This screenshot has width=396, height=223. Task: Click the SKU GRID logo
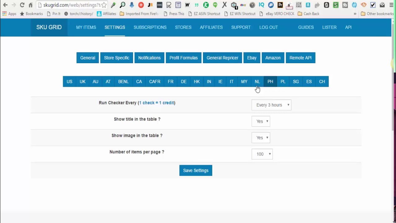(x=49, y=27)
